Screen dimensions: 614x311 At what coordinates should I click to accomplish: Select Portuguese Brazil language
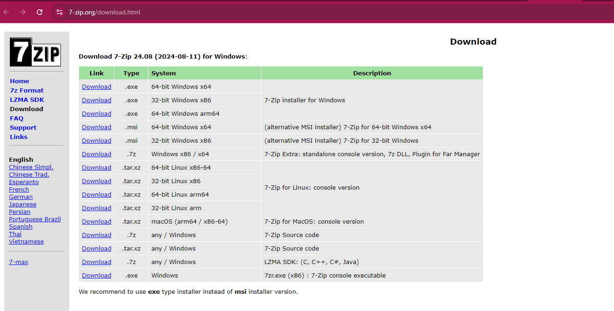pos(35,219)
